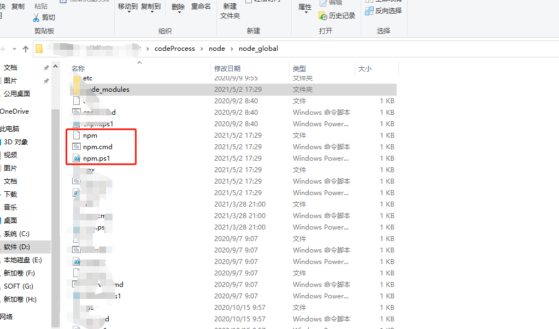Click the blank file icon beside npm
The height and width of the screenshot is (329, 559).
pyautogui.click(x=76, y=136)
